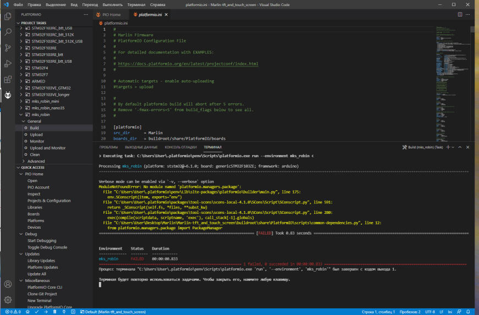Open the Extensions view
The image size is (479, 315).
coord(8,79)
